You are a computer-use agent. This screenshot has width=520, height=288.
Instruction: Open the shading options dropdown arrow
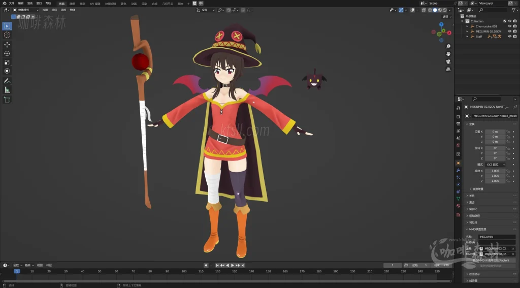click(450, 10)
